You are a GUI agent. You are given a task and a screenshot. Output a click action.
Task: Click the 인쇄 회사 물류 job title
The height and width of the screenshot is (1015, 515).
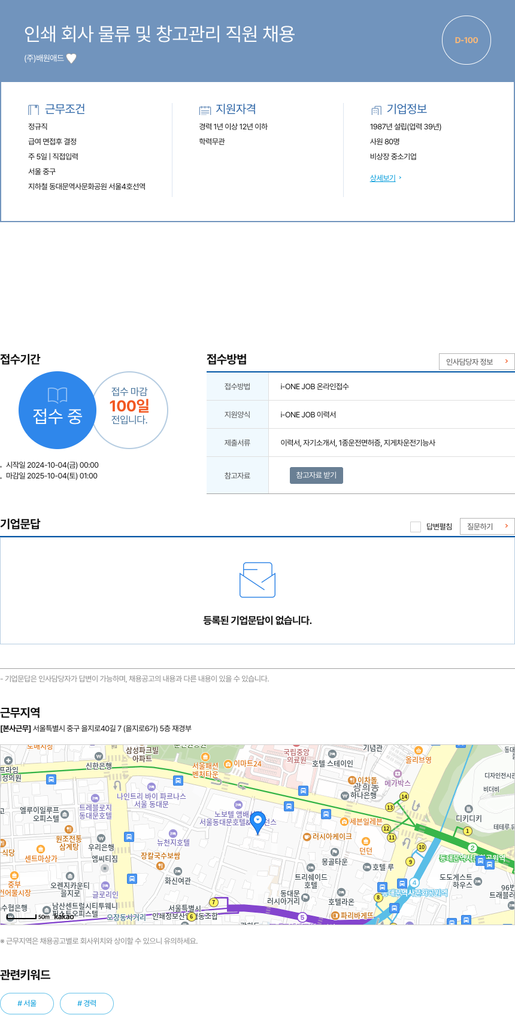coord(159,34)
